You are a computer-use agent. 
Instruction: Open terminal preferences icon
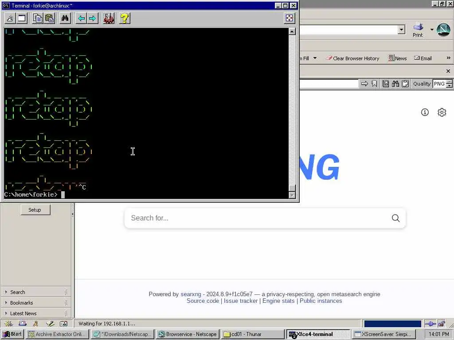click(109, 19)
